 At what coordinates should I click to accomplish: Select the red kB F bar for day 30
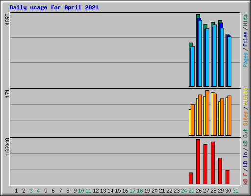pyautogui.click(x=227, y=177)
